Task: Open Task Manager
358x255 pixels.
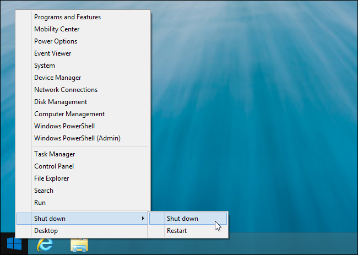Action: pos(83,154)
